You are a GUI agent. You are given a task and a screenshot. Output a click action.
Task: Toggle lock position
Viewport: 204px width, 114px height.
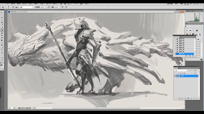pyautogui.click(x=182, y=73)
